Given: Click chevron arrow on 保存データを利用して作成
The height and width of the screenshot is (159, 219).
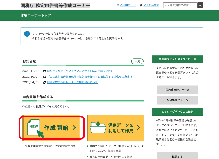Looking at the screenshot, I should click(139, 128).
